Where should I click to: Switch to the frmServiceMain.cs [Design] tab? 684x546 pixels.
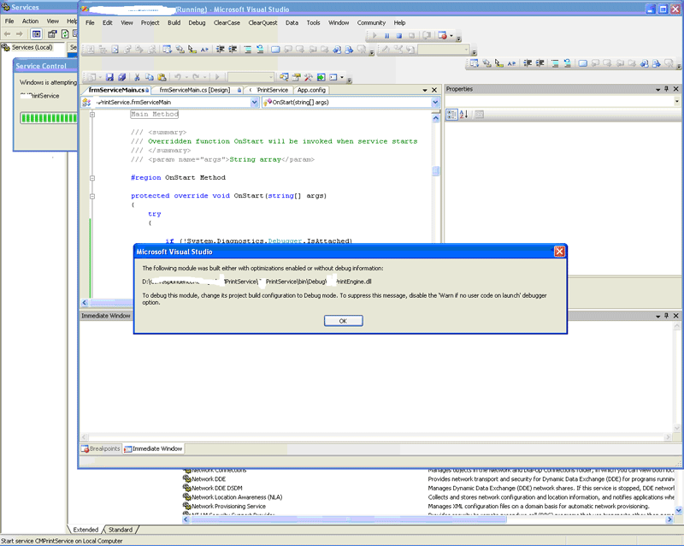coord(195,90)
